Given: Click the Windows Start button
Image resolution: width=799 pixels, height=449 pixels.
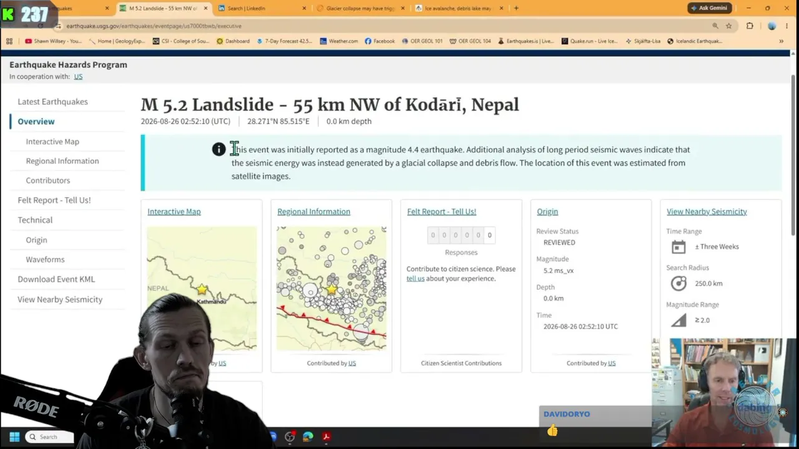Looking at the screenshot, I should pyautogui.click(x=14, y=437).
